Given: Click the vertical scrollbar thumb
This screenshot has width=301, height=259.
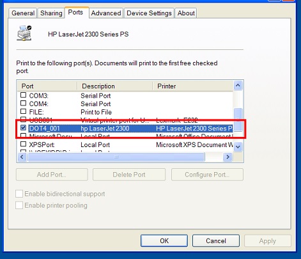Looking at the screenshot, I should pos(238,120).
